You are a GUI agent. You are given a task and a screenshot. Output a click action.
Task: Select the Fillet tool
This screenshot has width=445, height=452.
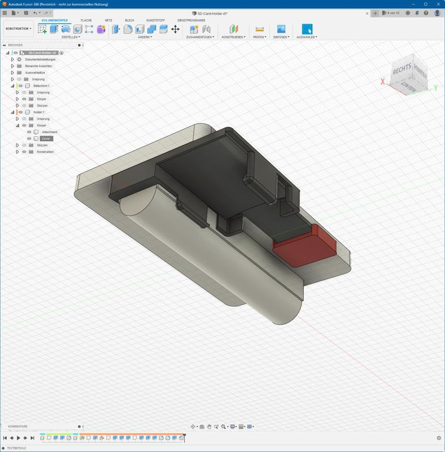click(x=128, y=29)
